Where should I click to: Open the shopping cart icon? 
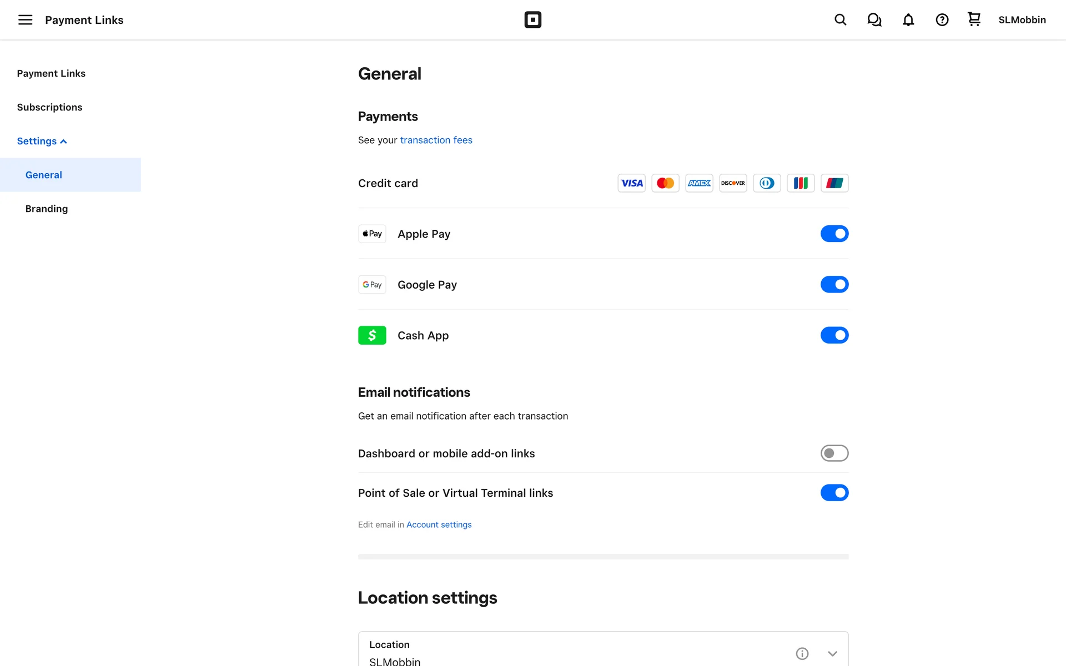click(x=974, y=19)
